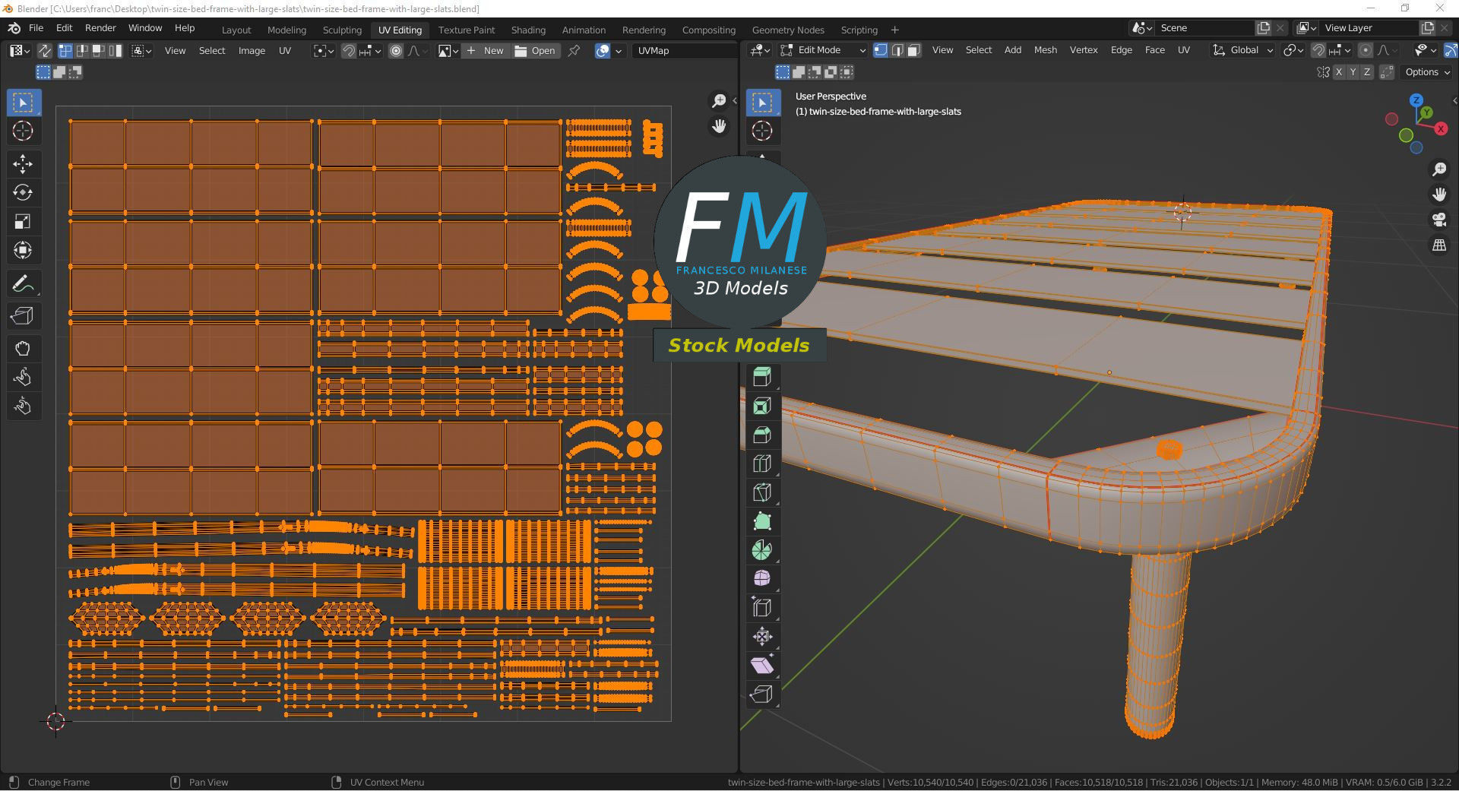Click the Select Box tool in 3D viewport
The image size is (1459, 791).
tap(762, 102)
